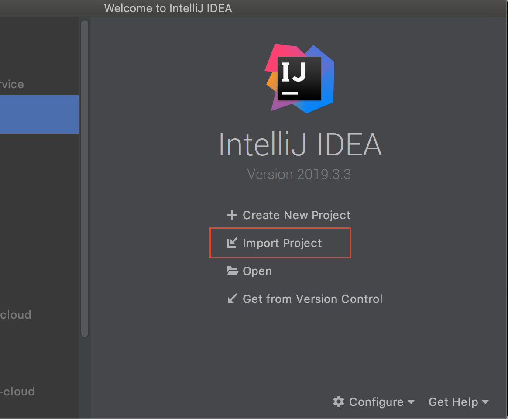Click the "Welcome to IntelliJ IDEA" title bar
This screenshot has height=419, width=508.
pos(168,8)
